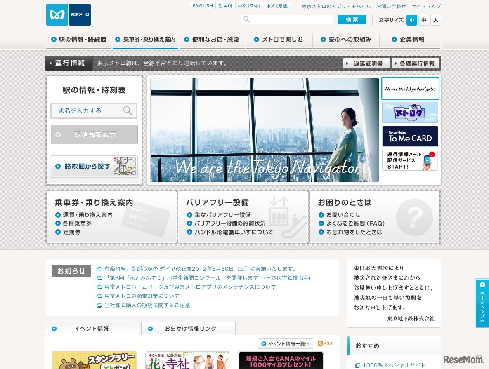Viewport: 489px width, 369px height.
Task: Open the スタンプラリー event banner
Action: coord(94,360)
